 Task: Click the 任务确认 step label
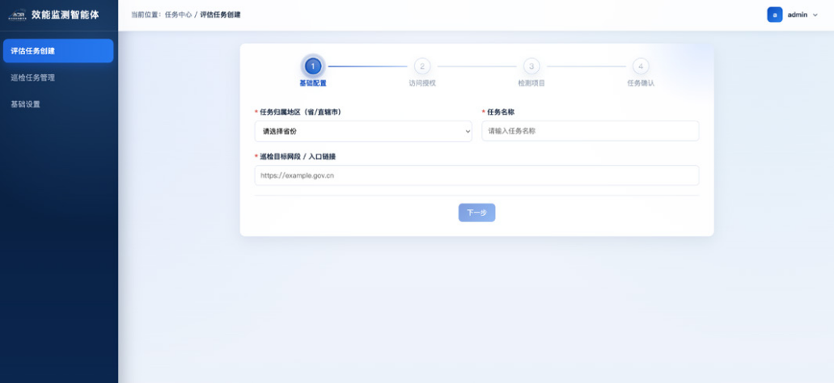coord(641,83)
